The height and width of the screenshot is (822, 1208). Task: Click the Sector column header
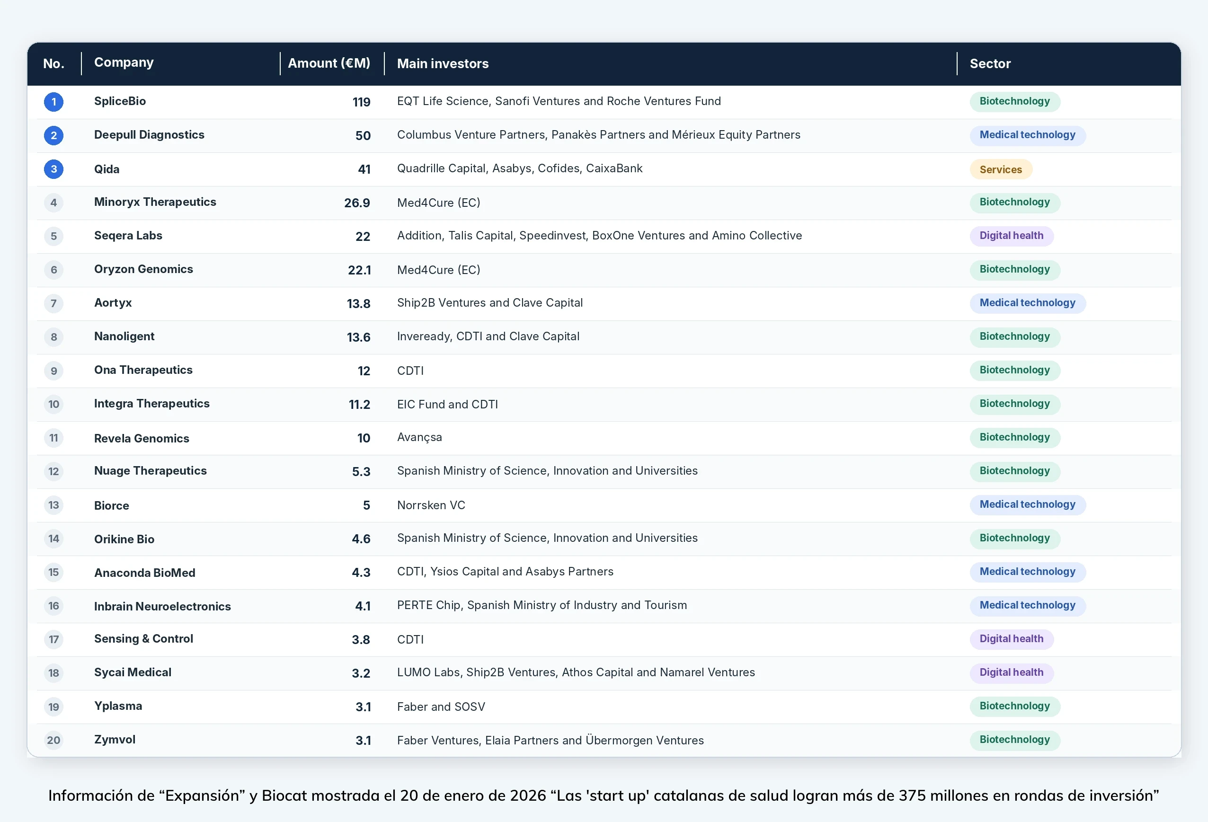[x=990, y=64]
